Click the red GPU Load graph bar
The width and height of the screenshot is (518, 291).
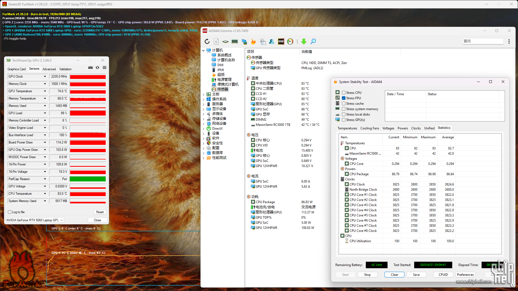[x=88, y=113]
